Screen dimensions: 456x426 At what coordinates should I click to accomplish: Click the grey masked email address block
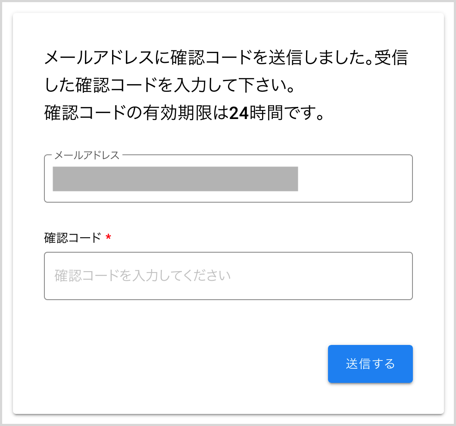point(175,179)
